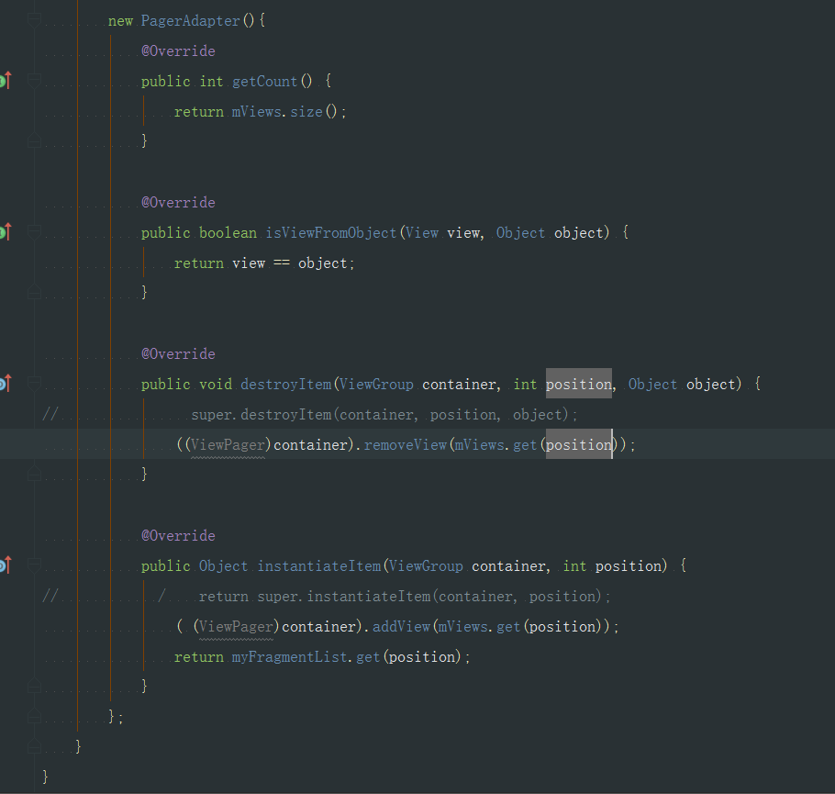Click the commented super.destroyItem line
This screenshot has height=794, width=835.
pos(384,414)
